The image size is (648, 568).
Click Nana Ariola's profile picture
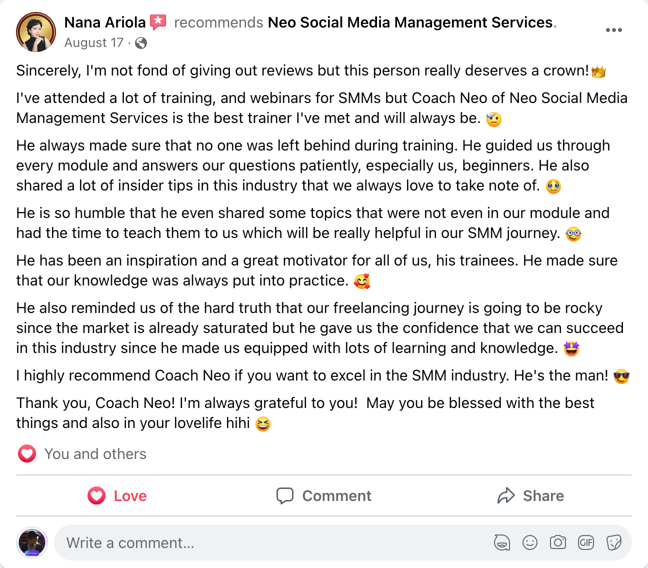click(36, 32)
